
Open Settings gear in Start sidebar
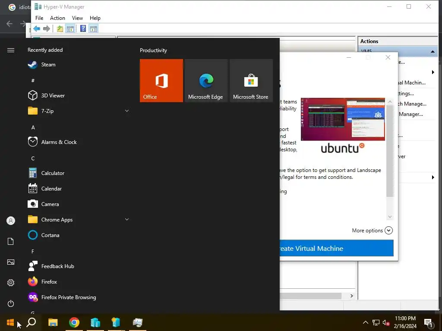click(11, 283)
